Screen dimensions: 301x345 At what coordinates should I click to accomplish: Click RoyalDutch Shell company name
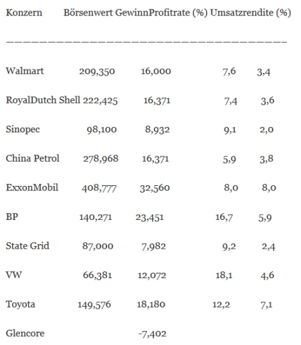(x=43, y=100)
